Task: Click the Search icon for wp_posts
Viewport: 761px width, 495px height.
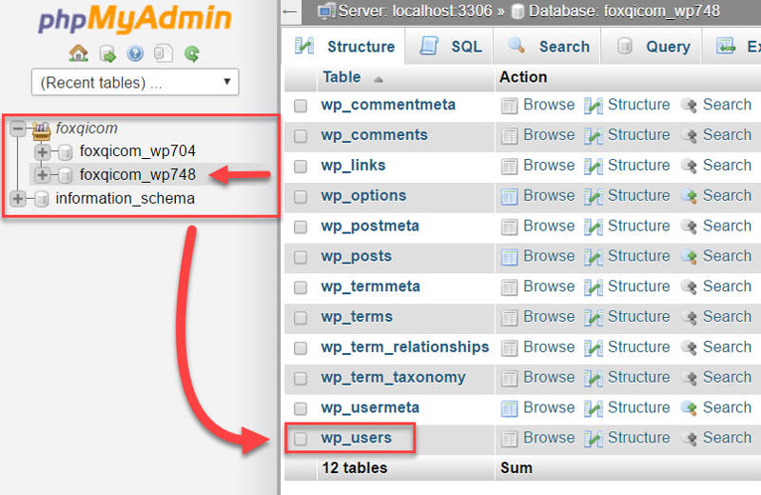Action: (689, 256)
